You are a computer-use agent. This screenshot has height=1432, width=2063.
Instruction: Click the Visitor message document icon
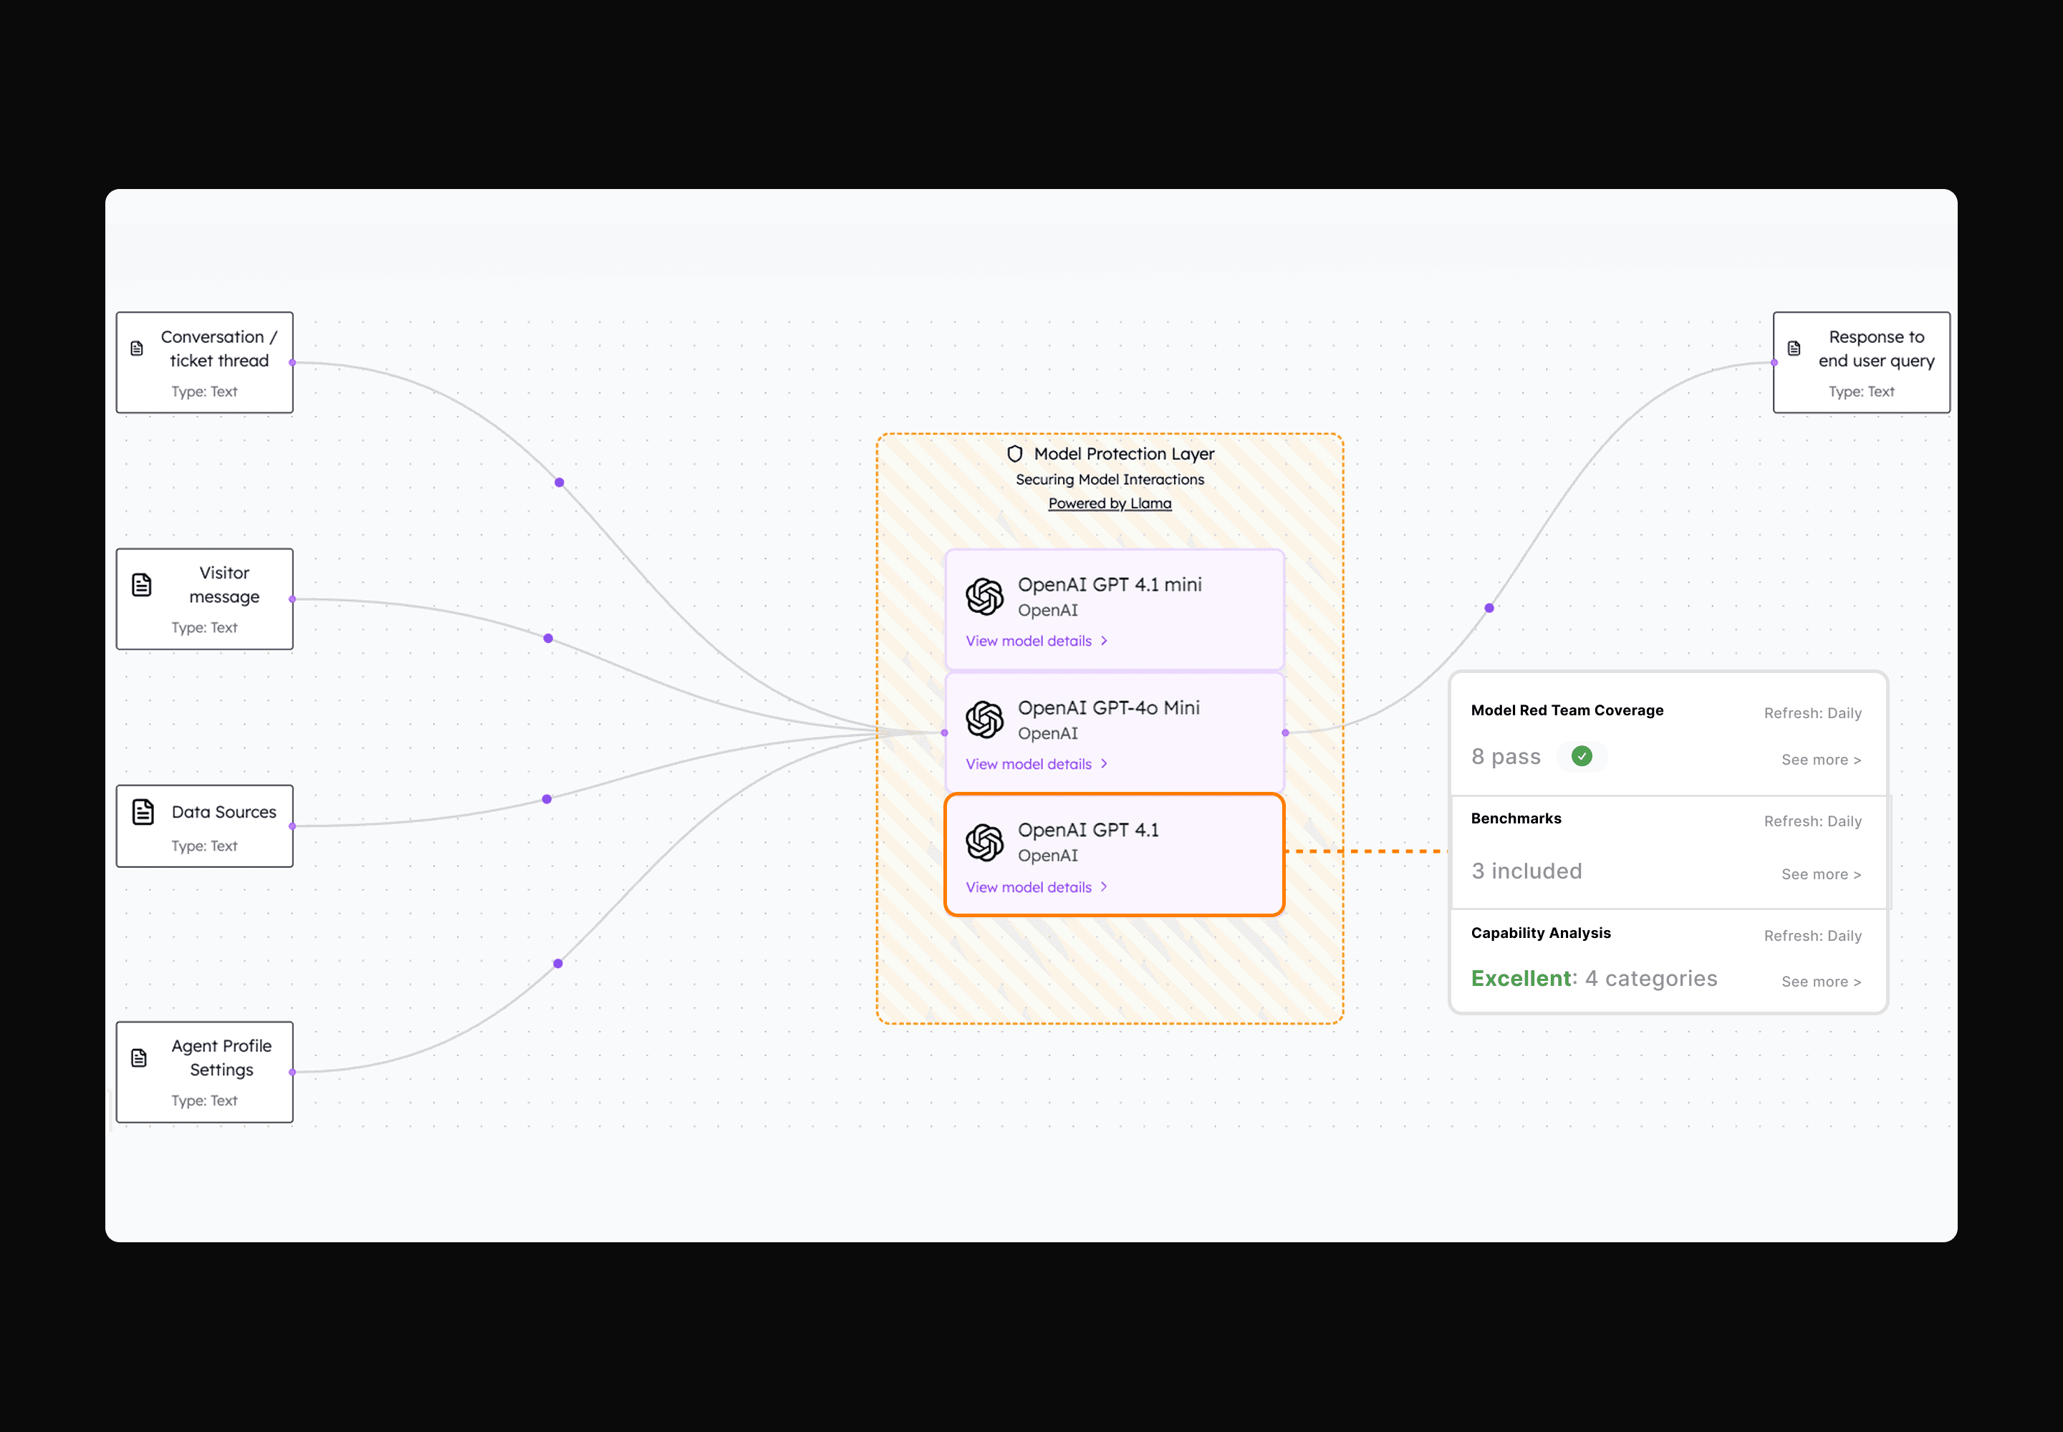pyautogui.click(x=142, y=585)
